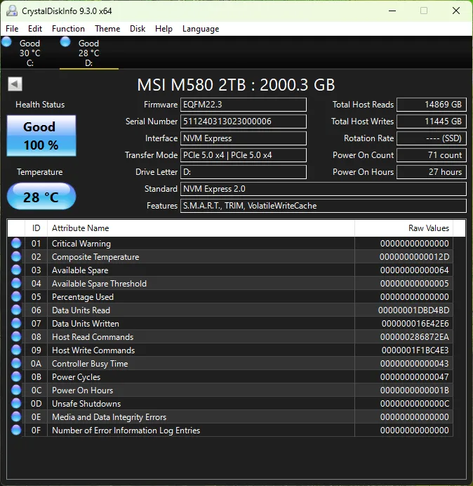This screenshot has width=473, height=486.
Task: Click status orb for Error Information Log Entries
Action: pyautogui.click(x=16, y=430)
